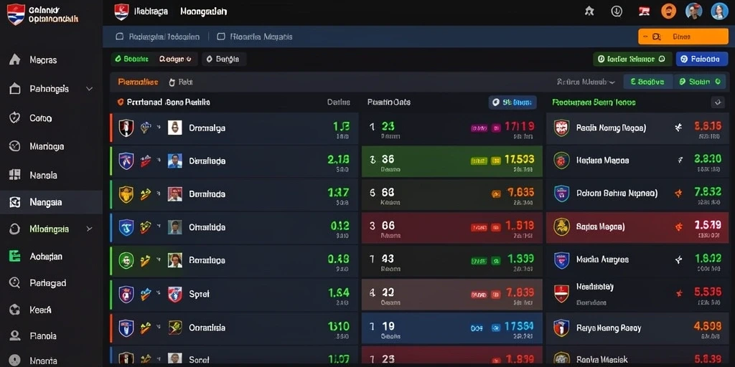Toggle the Qoagae filter chip
Viewport: 735px width, 367px height.
pos(175,59)
